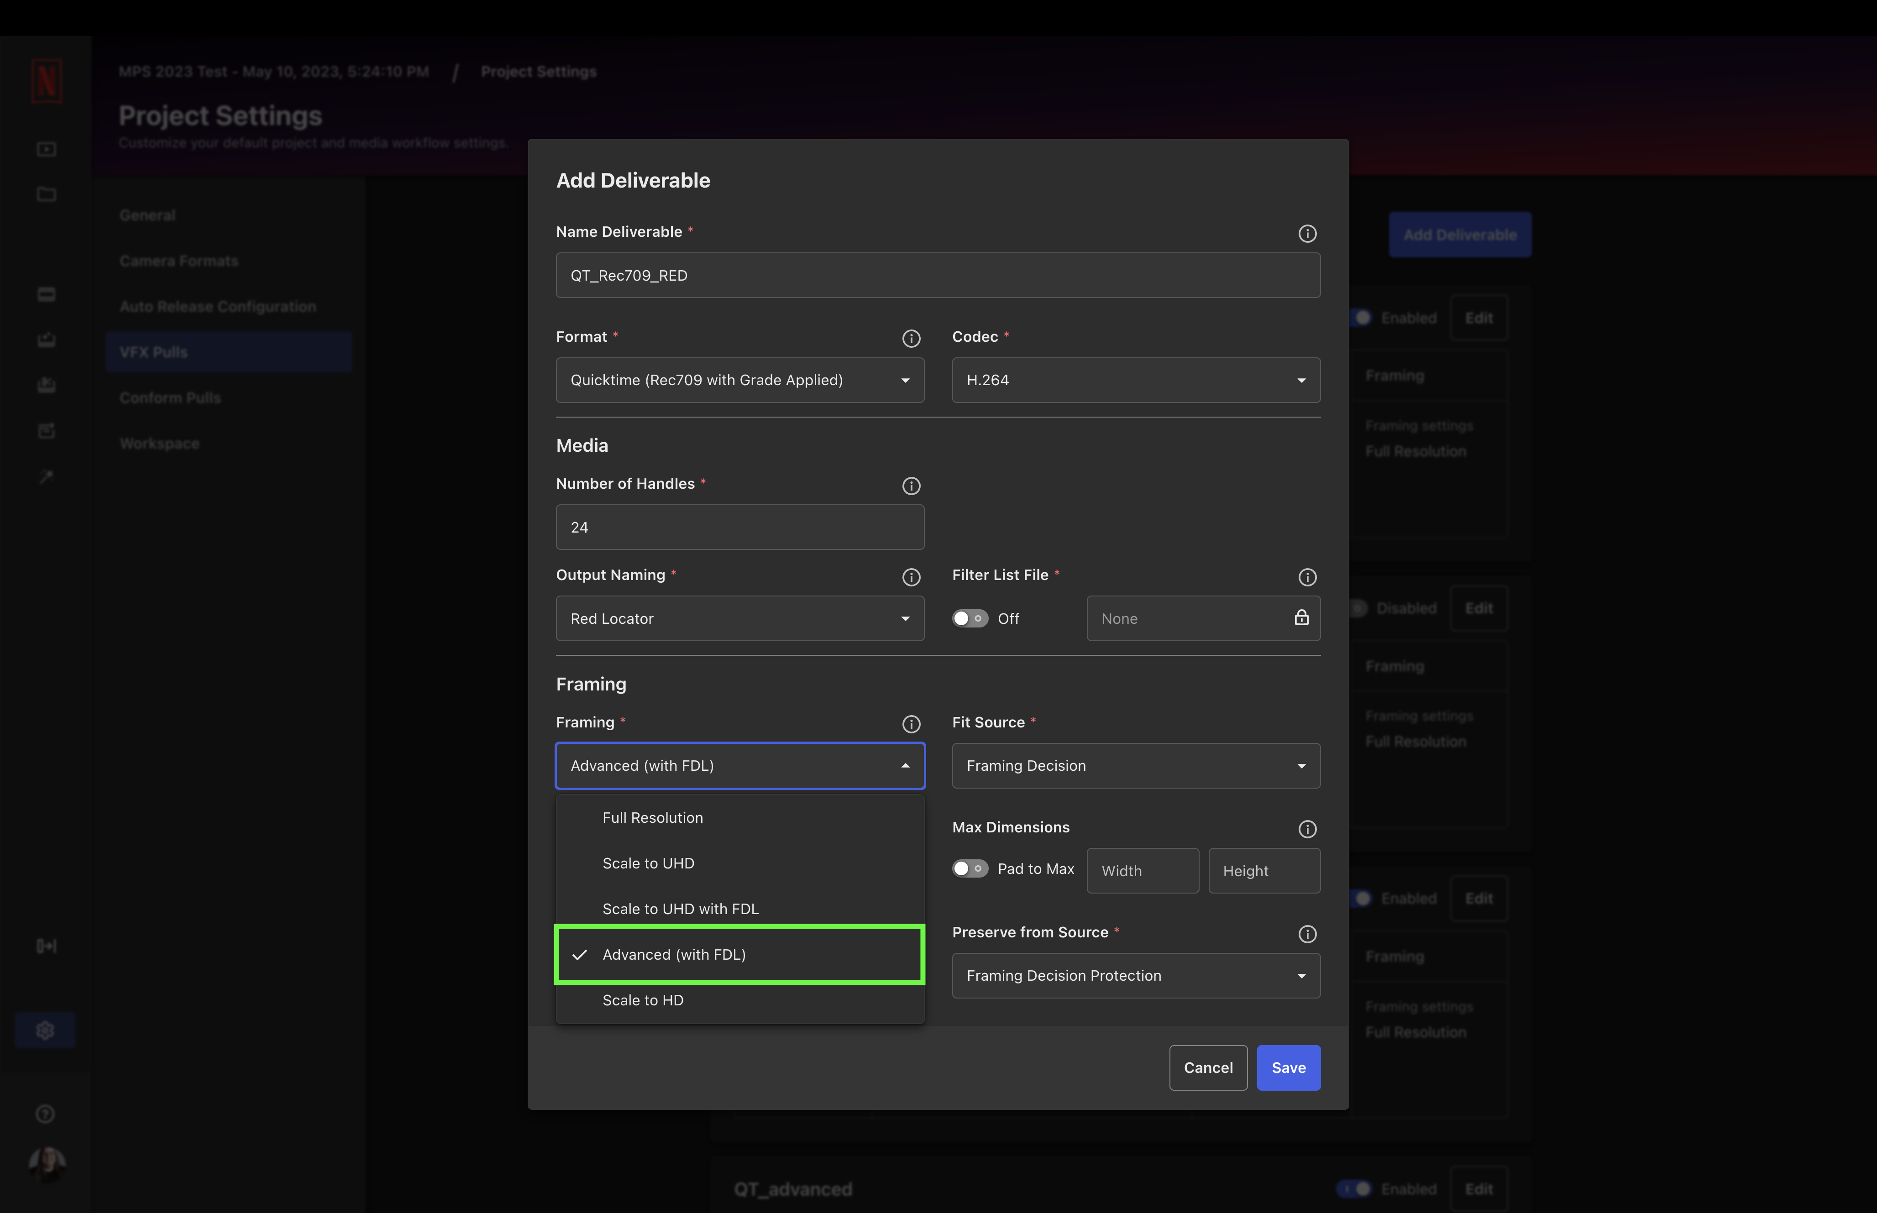This screenshot has width=1877, height=1213.
Task: Open VFX Pulls settings tab
Action: 228,352
